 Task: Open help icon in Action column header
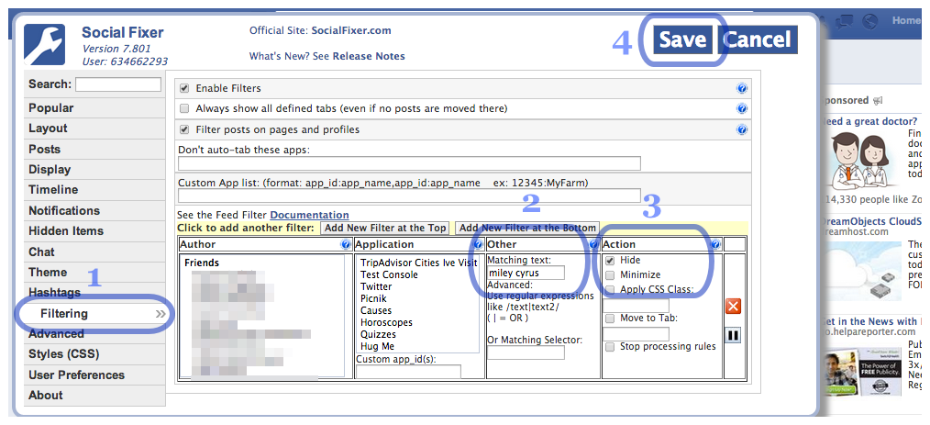715,244
